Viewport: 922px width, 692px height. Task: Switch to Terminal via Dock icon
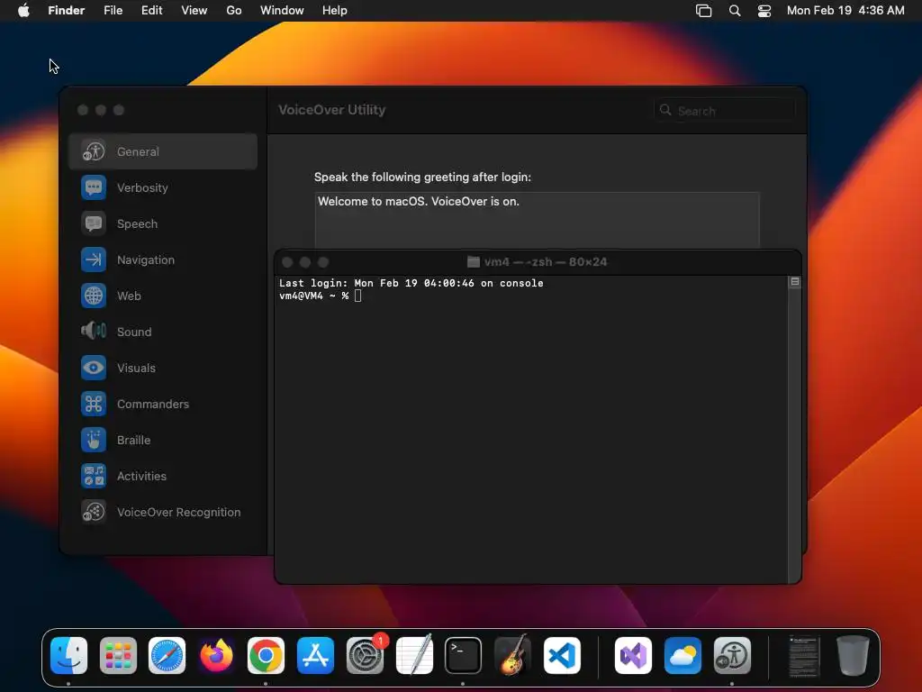(x=463, y=656)
